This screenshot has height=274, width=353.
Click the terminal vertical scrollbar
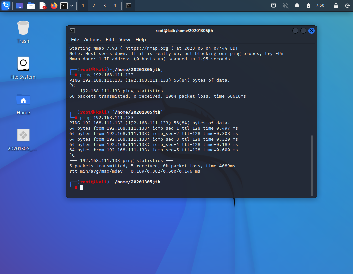(312, 166)
